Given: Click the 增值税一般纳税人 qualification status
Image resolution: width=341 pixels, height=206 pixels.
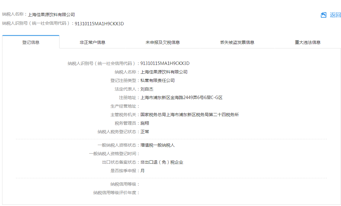Looking at the screenshot, I should tap(158, 145).
